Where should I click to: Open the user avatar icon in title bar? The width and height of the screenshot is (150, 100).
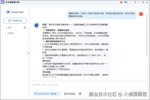pyautogui.click(x=121, y=2)
